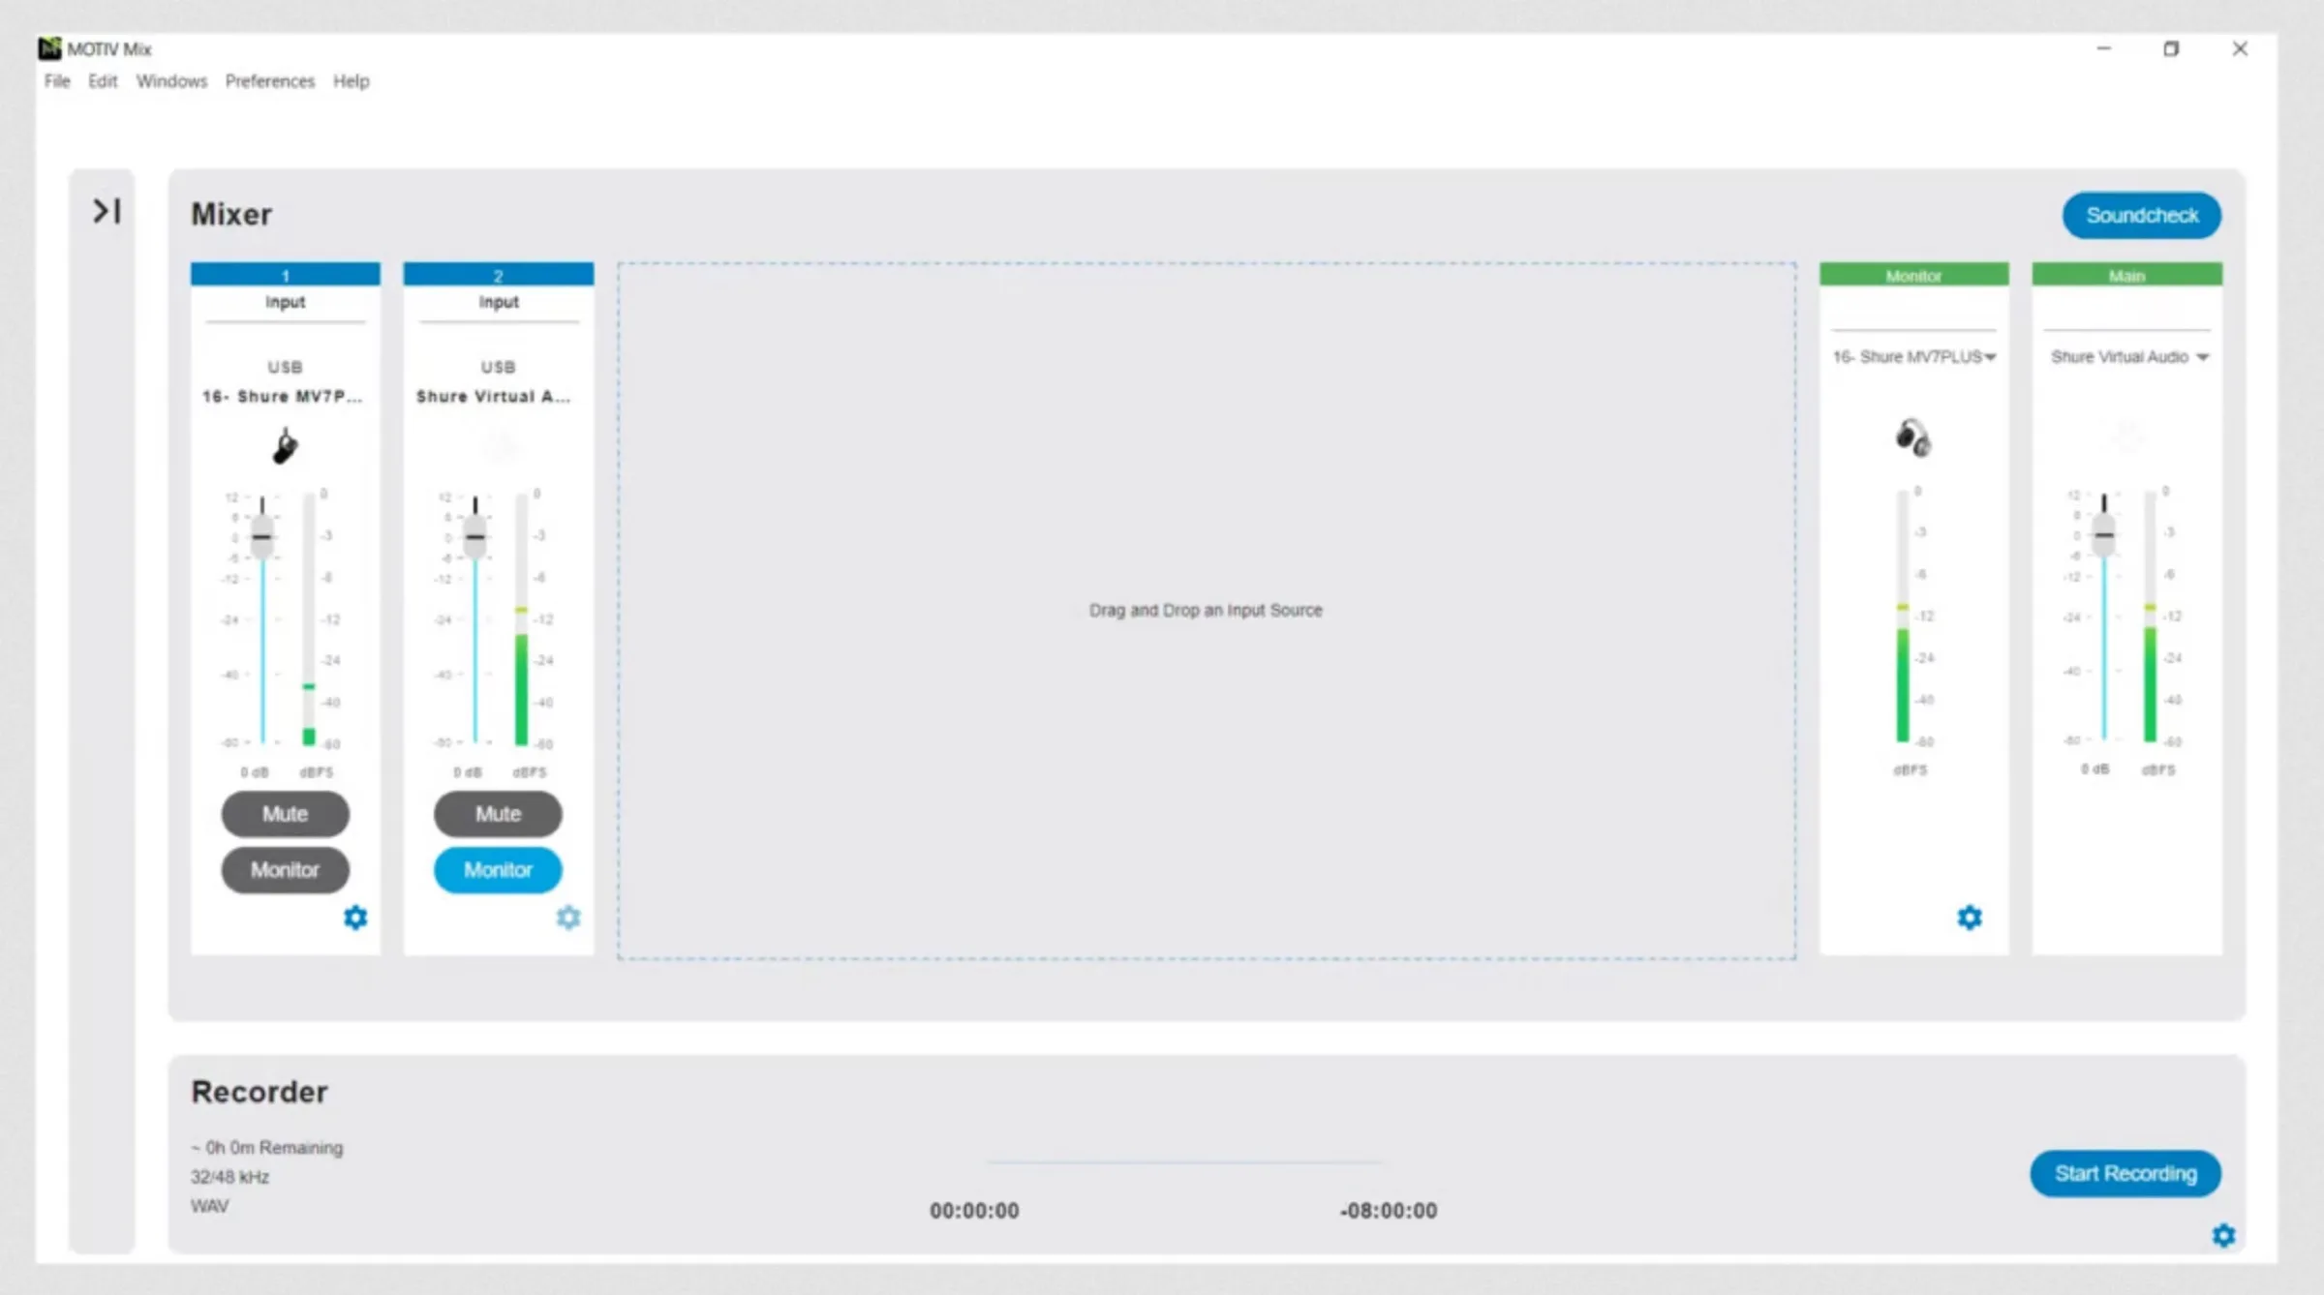Click the Soundcheck button
Viewport: 2324px width, 1295px height.
(x=2141, y=215)
